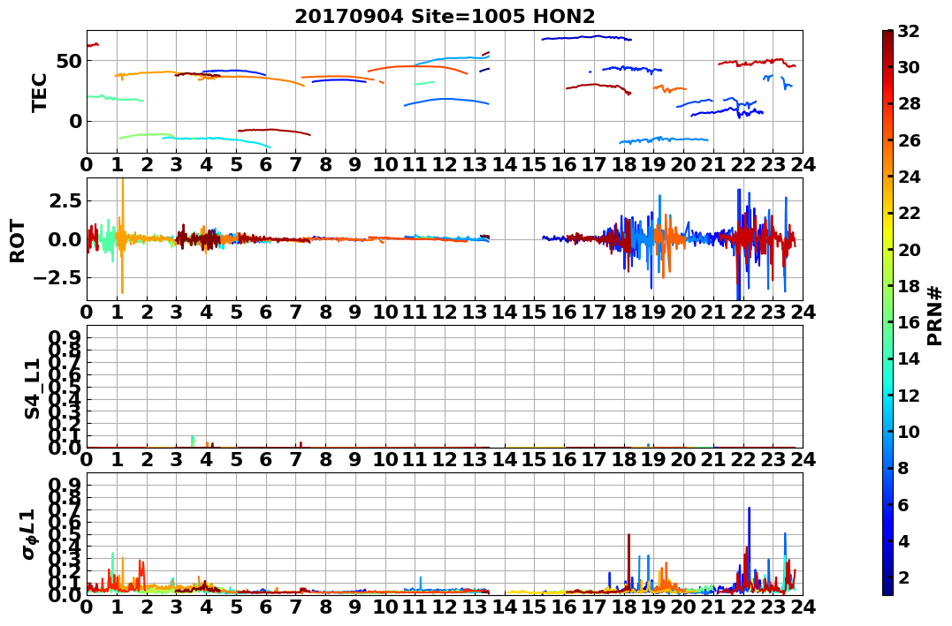The width and height of the screenshot is (952, 626).
Task: Click the hour 12 tick under the TEC plot
Action: (445, 164)
